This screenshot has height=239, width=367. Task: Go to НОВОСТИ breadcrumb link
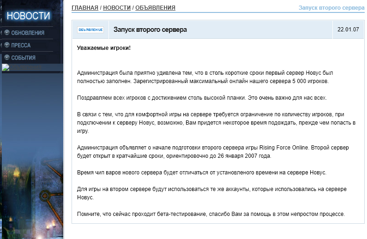tap(117, 8)
